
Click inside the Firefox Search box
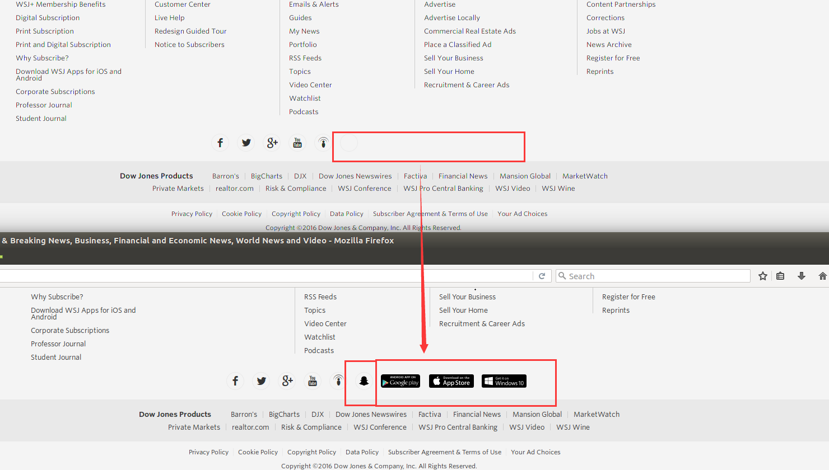[x=655, y=276]
